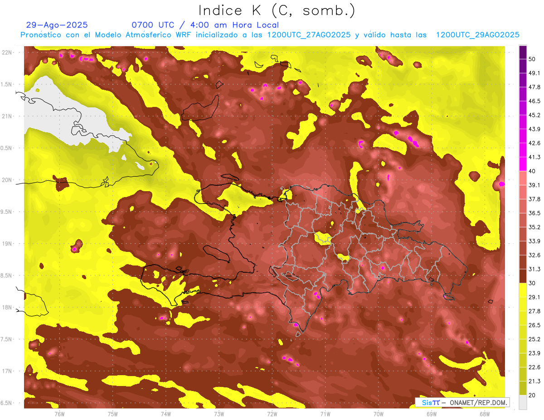This screenshot has height=420, width=544.
Task: Click the 68W longitude axis label
Action: tap(484, 414)
